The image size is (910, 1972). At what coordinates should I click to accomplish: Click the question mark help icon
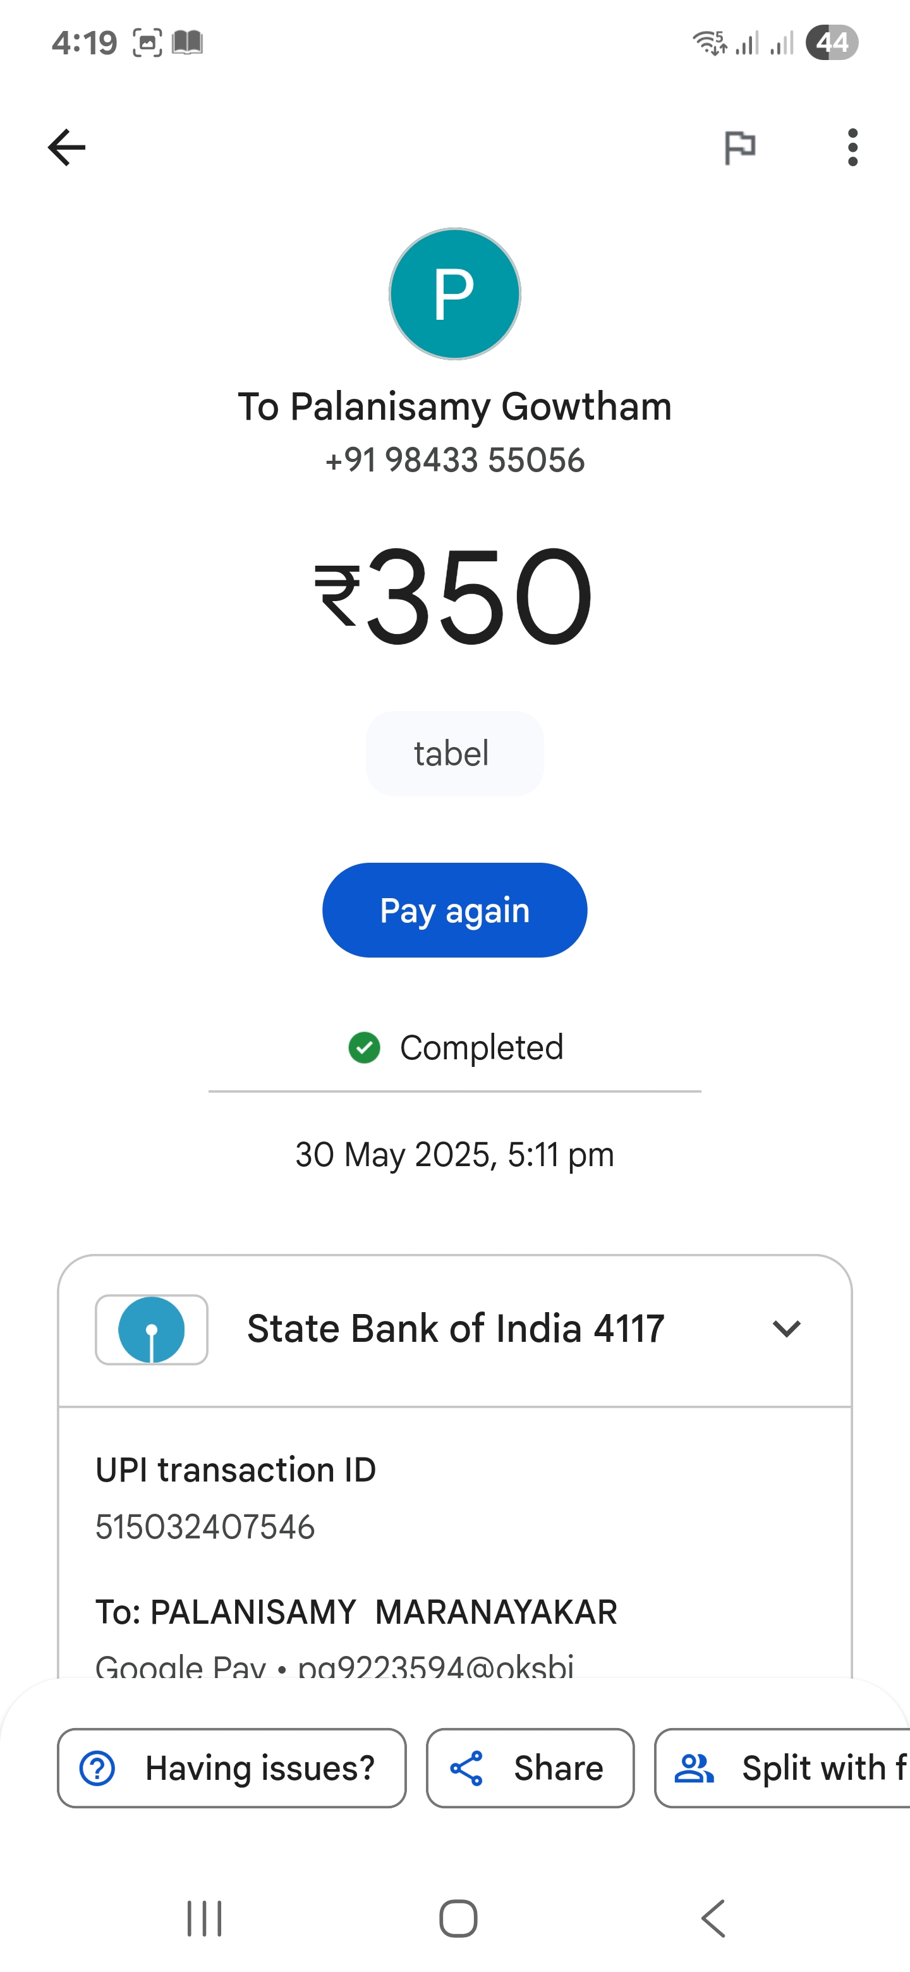coord(97,1768)
